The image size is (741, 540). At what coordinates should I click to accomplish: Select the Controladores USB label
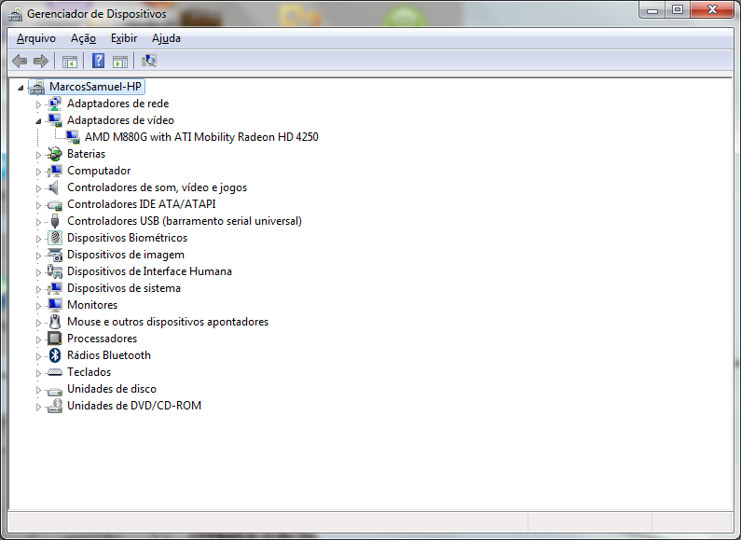185,221
